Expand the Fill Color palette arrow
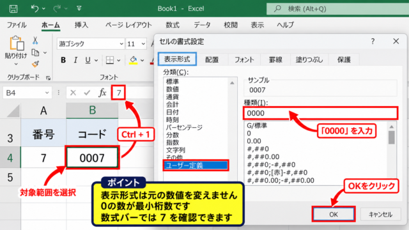409x230 pixels. 142,61
